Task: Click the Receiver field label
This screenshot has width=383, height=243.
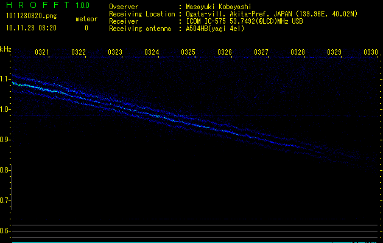Action: tap(124, 21)
